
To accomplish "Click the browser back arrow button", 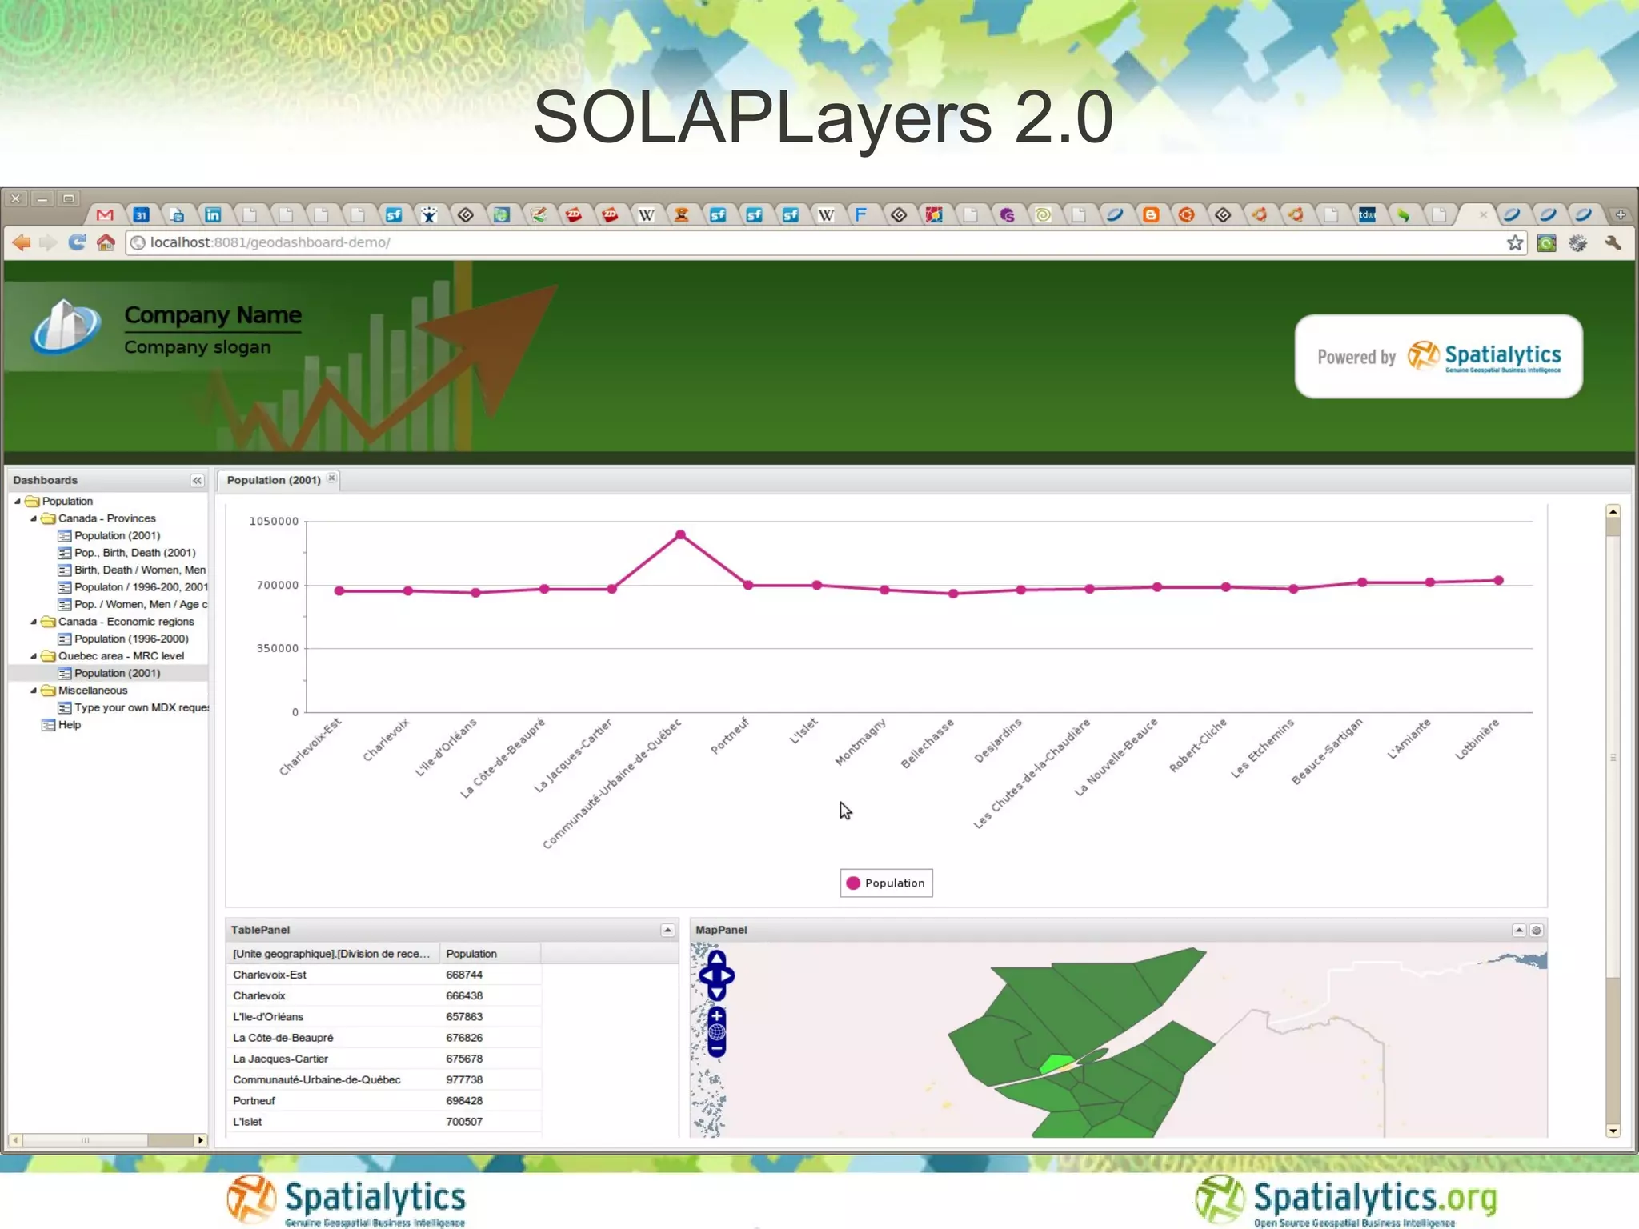I will tap(22, 242).
